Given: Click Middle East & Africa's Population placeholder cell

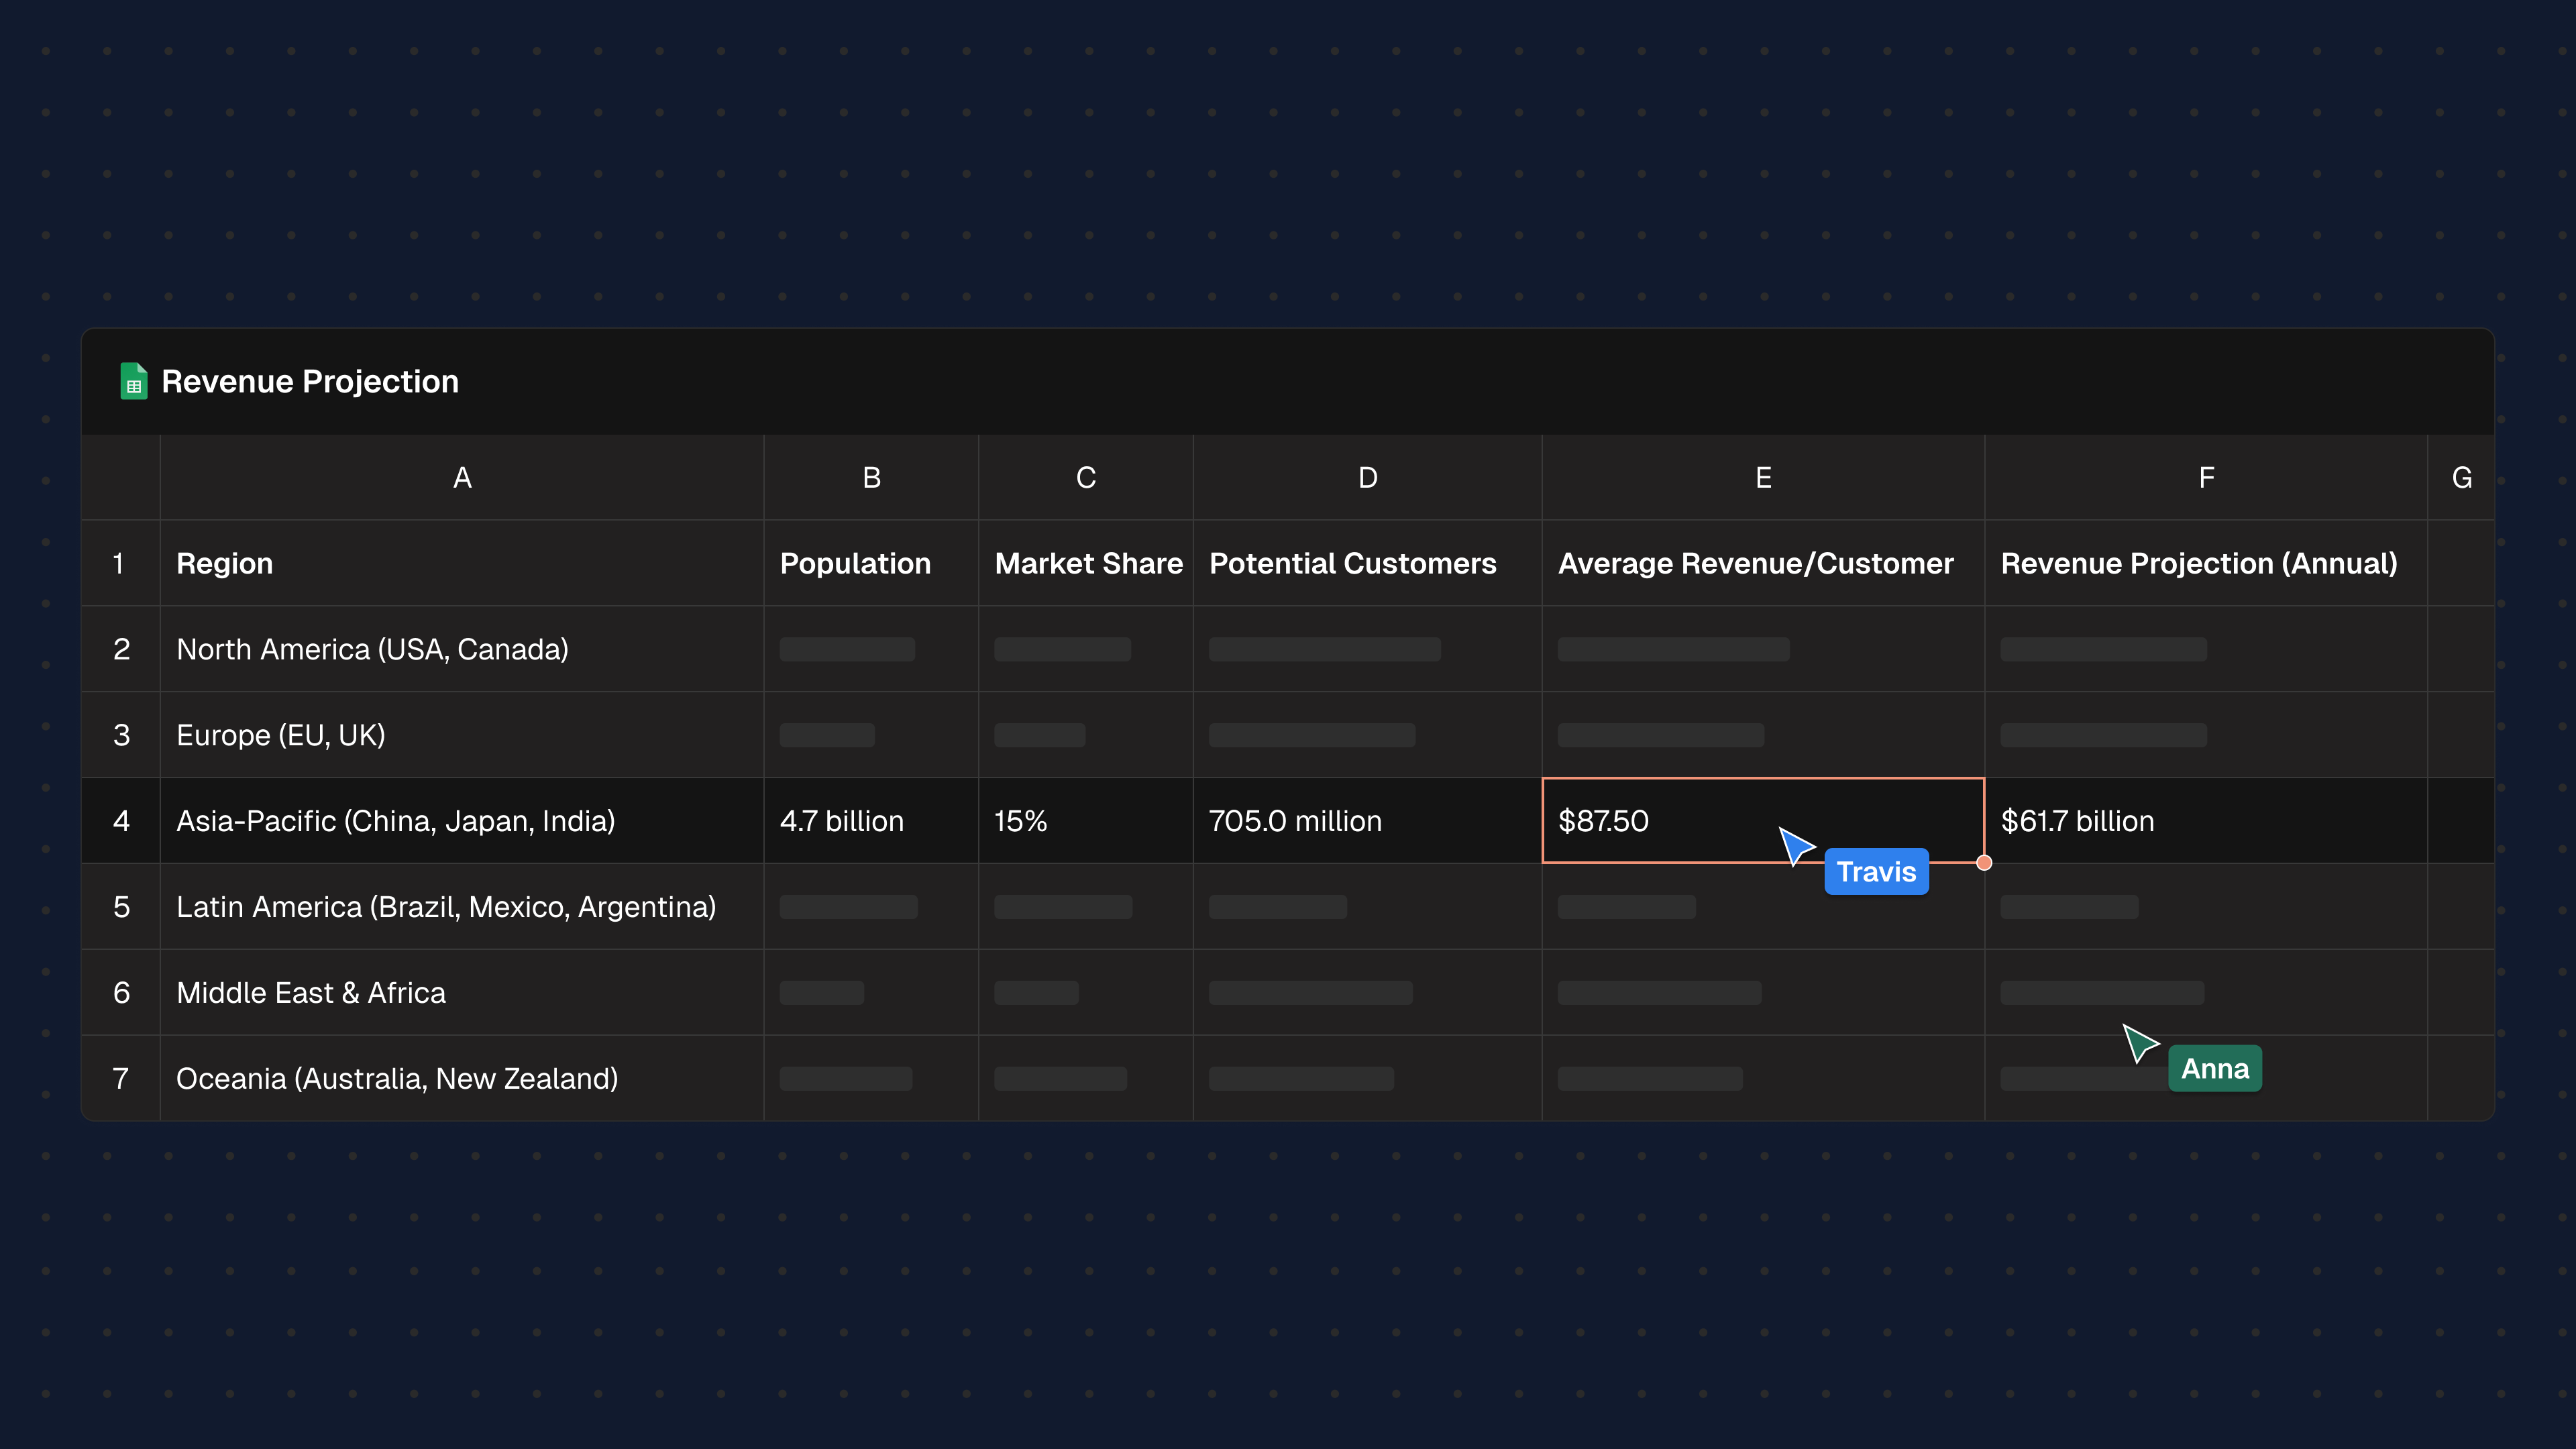Looking at the screenshot, I should (x=871, y=993).
